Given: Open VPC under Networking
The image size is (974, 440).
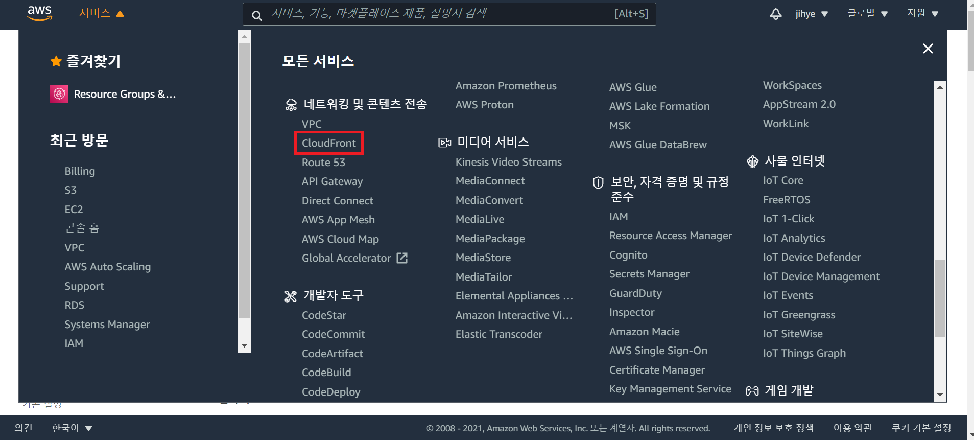Looking at the screenshot, I should pyautogui.click(x=312, y=124).
